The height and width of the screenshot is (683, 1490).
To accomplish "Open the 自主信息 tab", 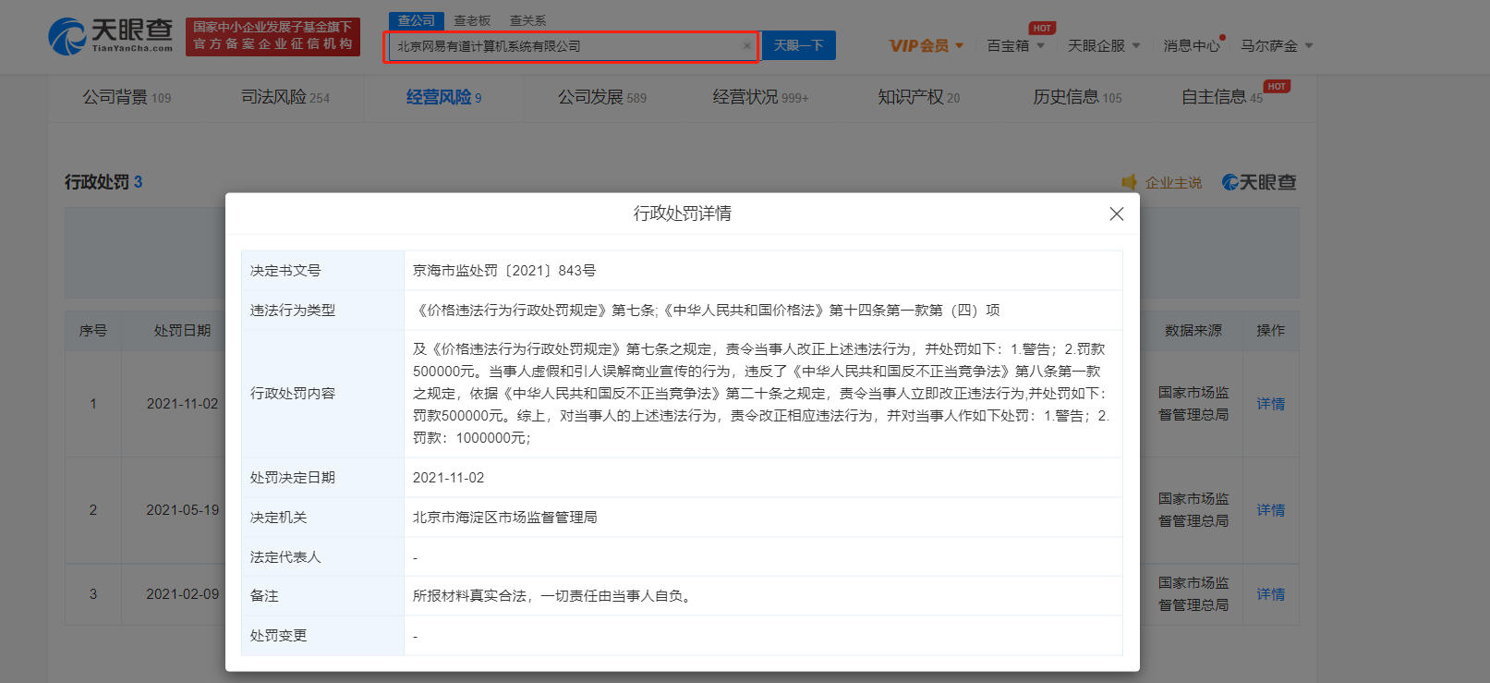I will pos(1222,97).
